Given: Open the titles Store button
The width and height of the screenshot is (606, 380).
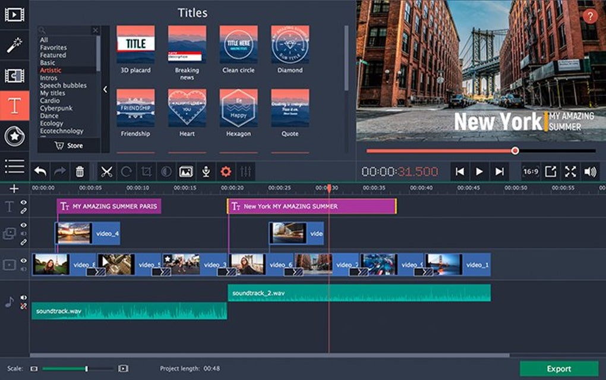Looking at the screenshot, I should (x=69, y=145).
